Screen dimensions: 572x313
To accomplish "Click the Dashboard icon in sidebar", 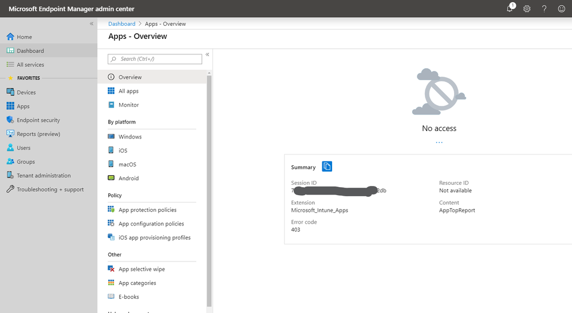I will (10, 50).
